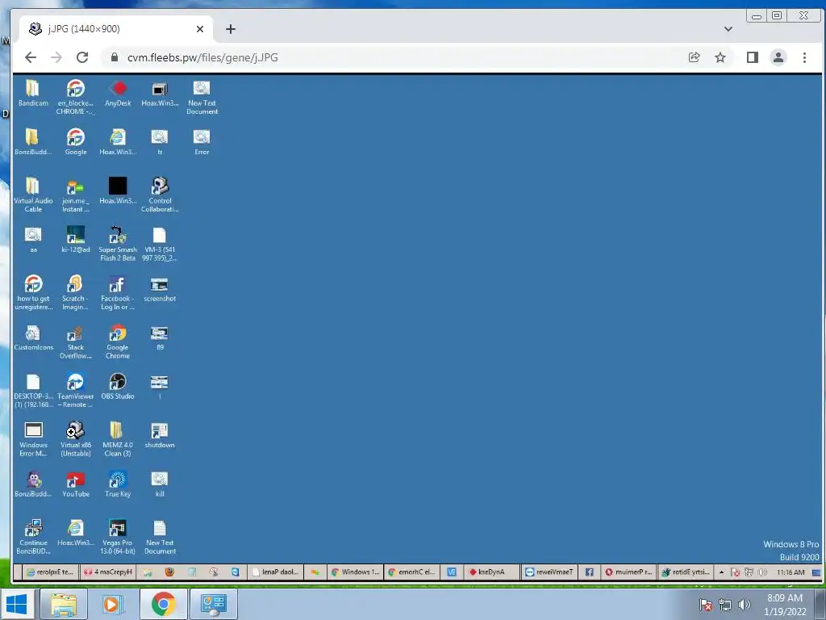This screenshot has height=620, width=826.
Task: Click the kill desktop icon
Action: [160, 484]
